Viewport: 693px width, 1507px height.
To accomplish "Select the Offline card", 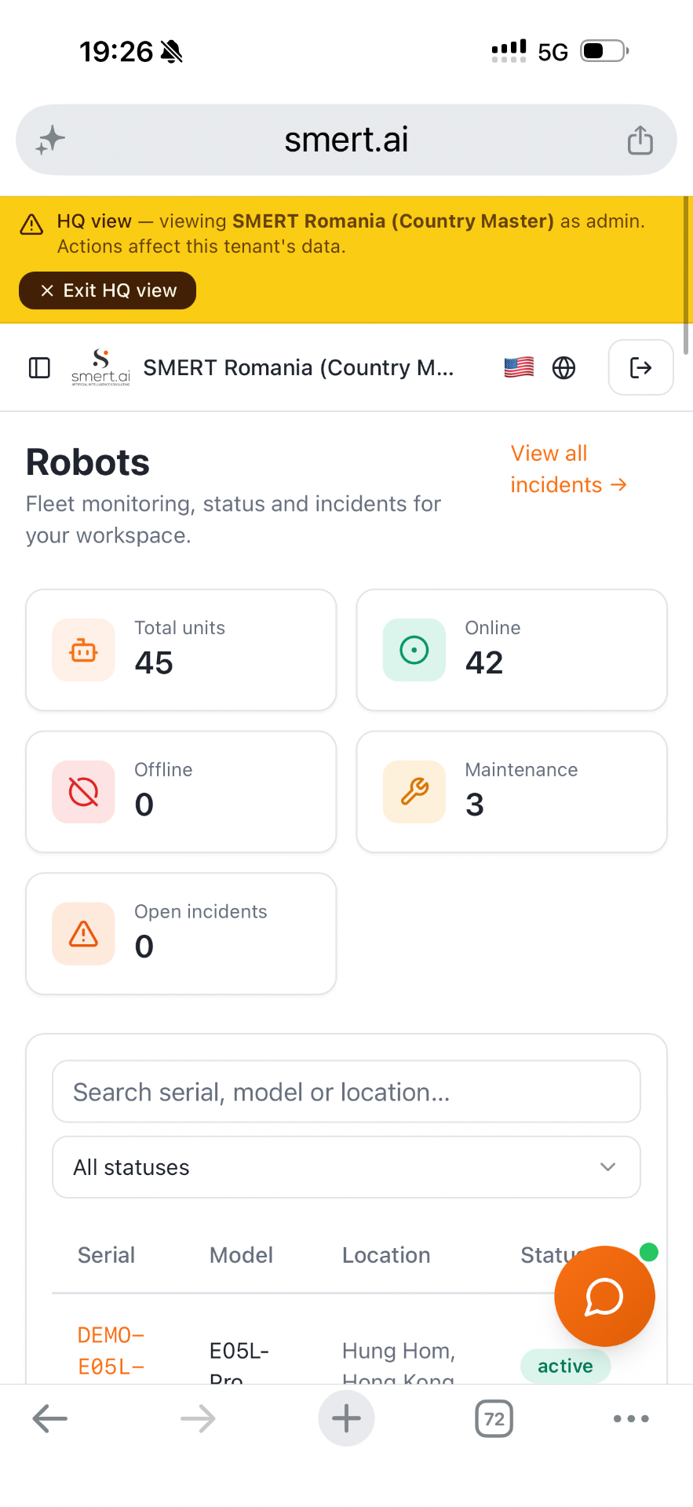I will pyautogui.click(x=181, y=792).
